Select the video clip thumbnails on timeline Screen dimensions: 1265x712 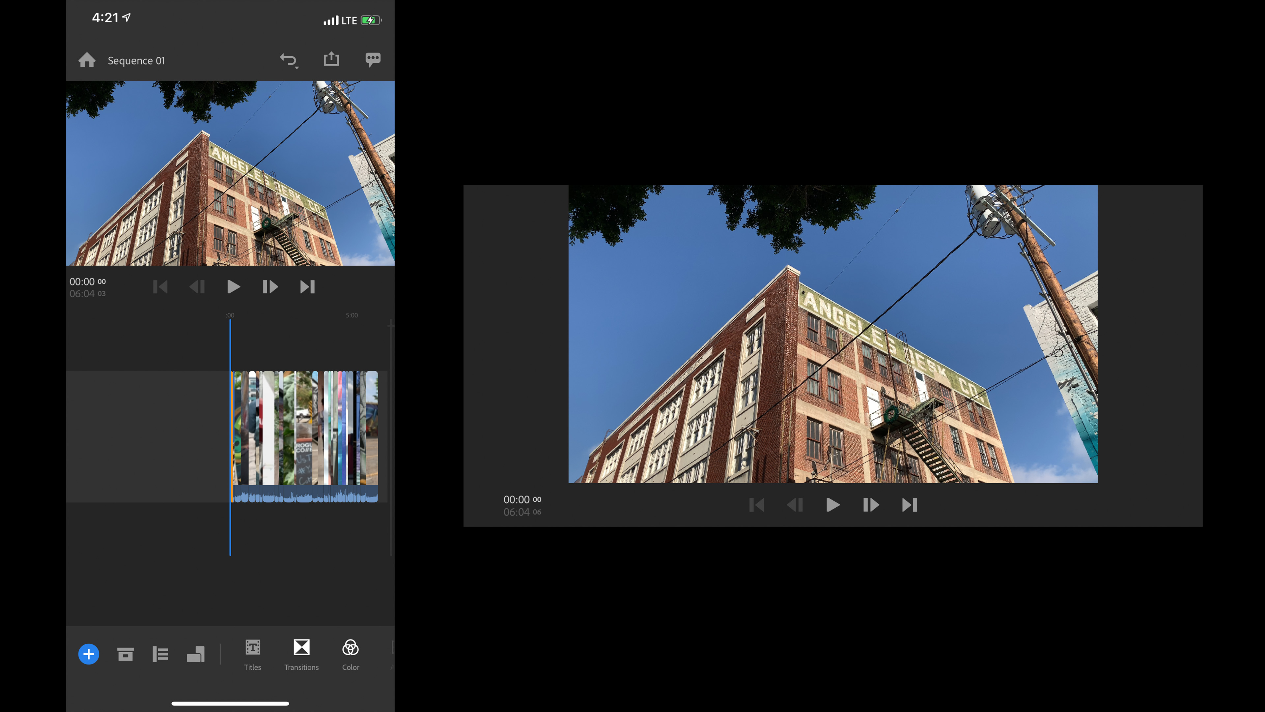coord(304,428)
